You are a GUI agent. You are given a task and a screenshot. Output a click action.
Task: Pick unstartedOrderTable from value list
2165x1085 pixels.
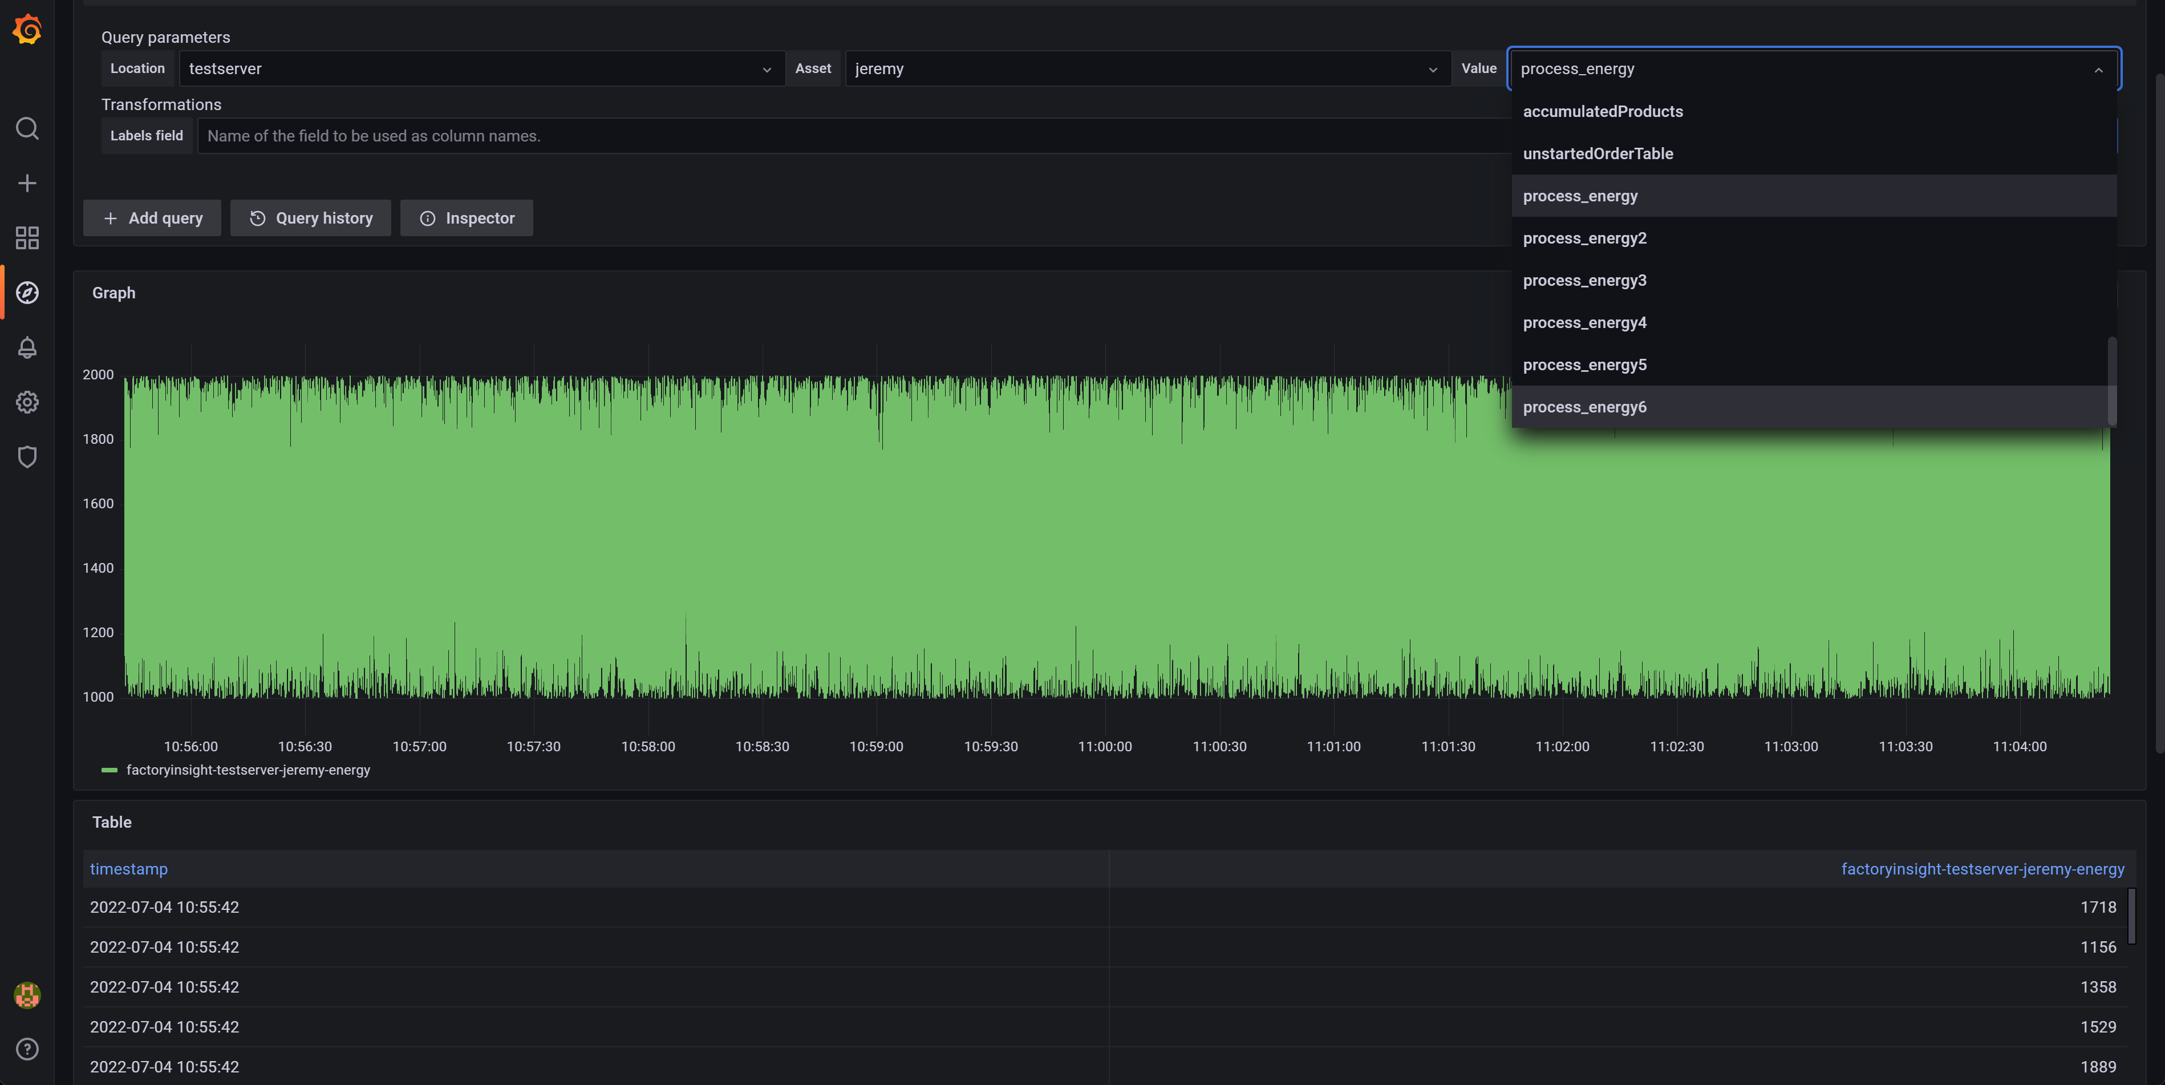point(1597,154)
